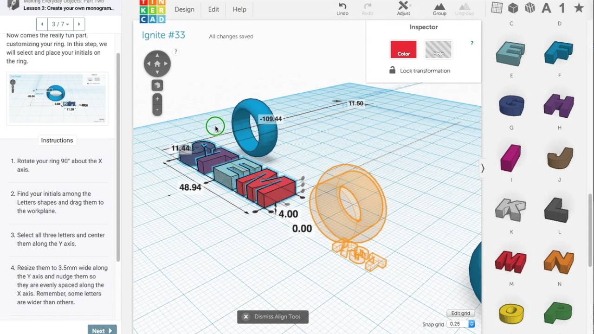Viewport: 594px width, 334px height.
Task: Dismiss the Align Tool
Action: click(272, 317)
